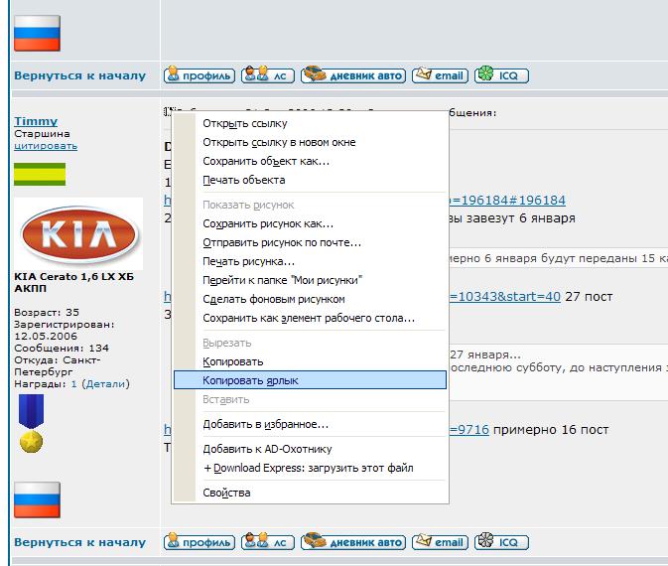Image resolution: width=668 pixels, height=566 pixels.
Task: Click дневник авто button below Timmy's post
Action: (353, 542)
